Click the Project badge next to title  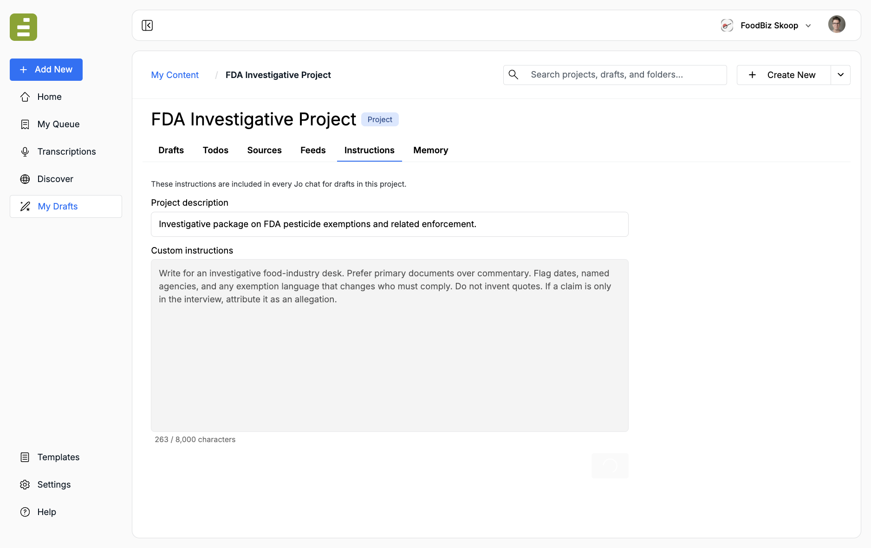380,119
